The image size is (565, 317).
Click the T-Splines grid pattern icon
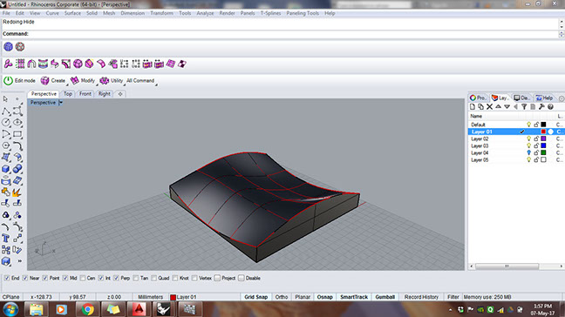point(20,64)
